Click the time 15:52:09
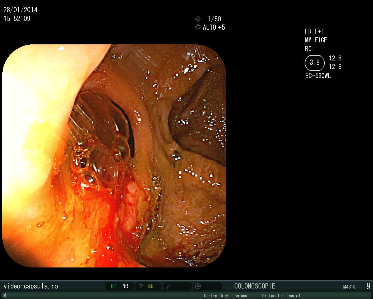The height and width of the screenshot is (299, 373). tap(17, 19)
